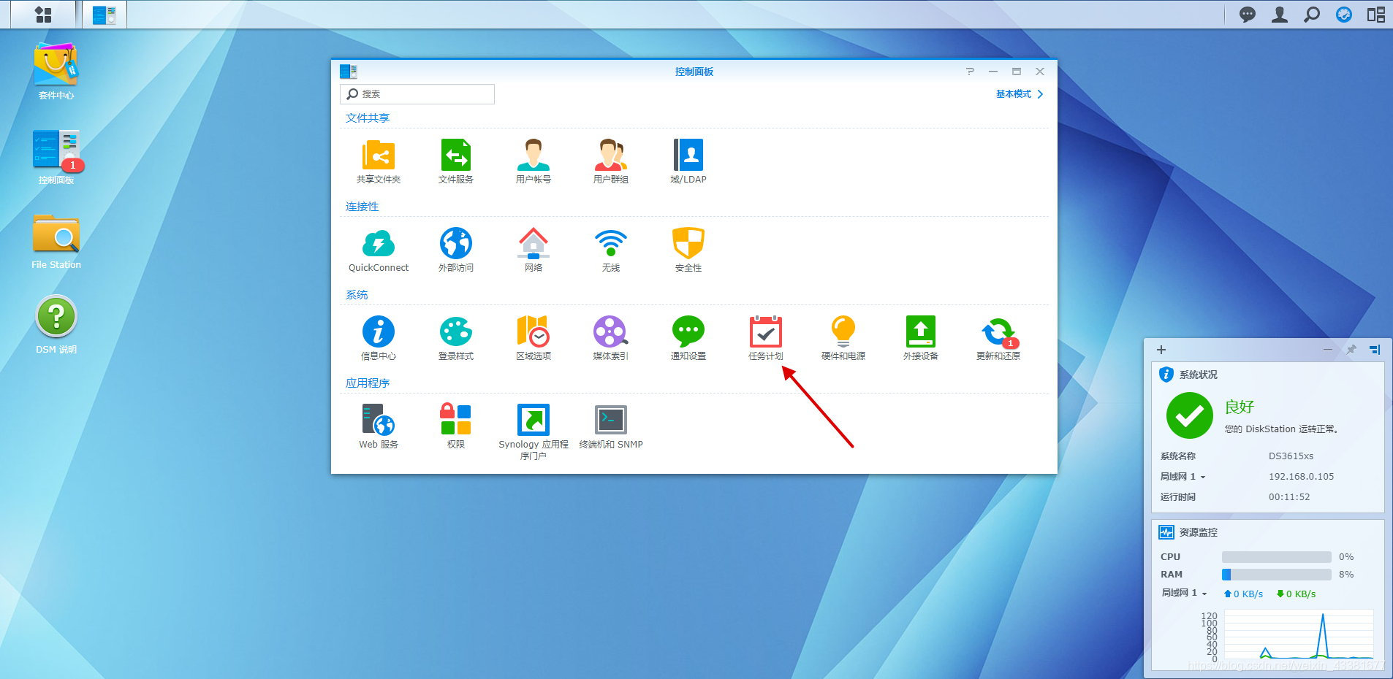Screen dimensions: 1393x679
Task: Open User Group (用户群组) settings
Action: (611, 156)
